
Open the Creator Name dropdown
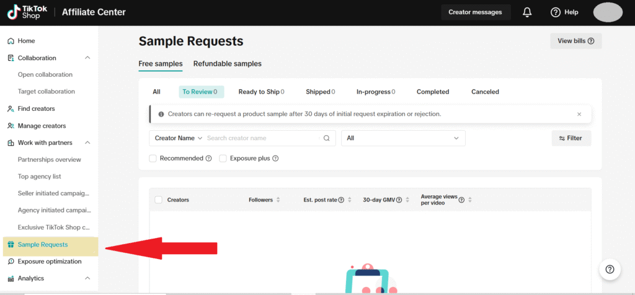coord(178,138)
